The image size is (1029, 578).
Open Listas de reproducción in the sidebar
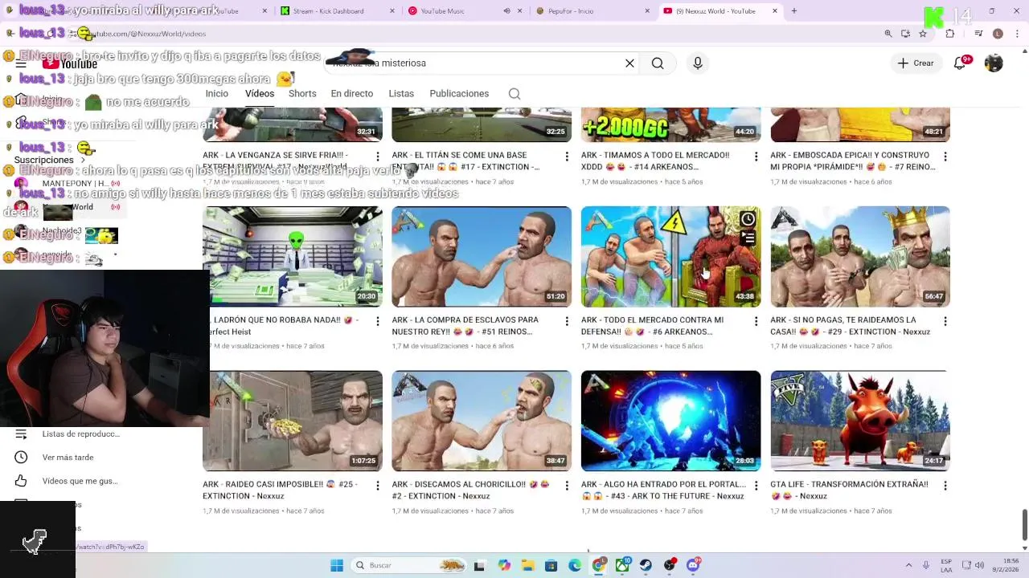[68, 434]
